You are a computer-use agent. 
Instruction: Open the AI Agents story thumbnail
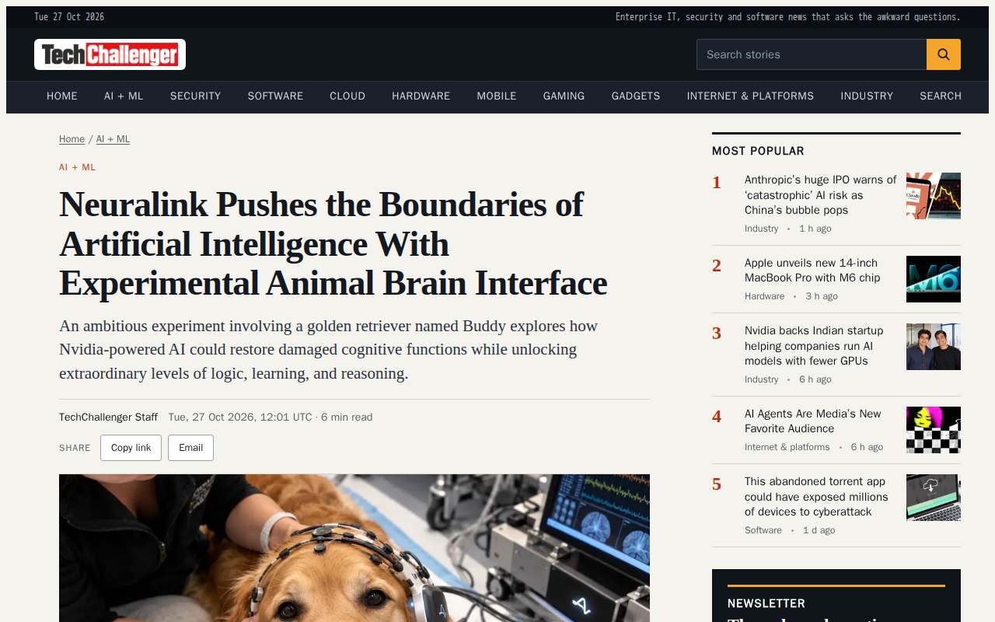point(934,430)
